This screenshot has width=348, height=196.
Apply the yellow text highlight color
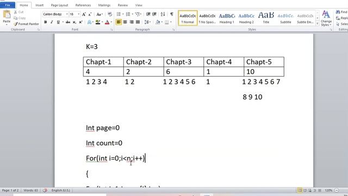pos(98,22)
